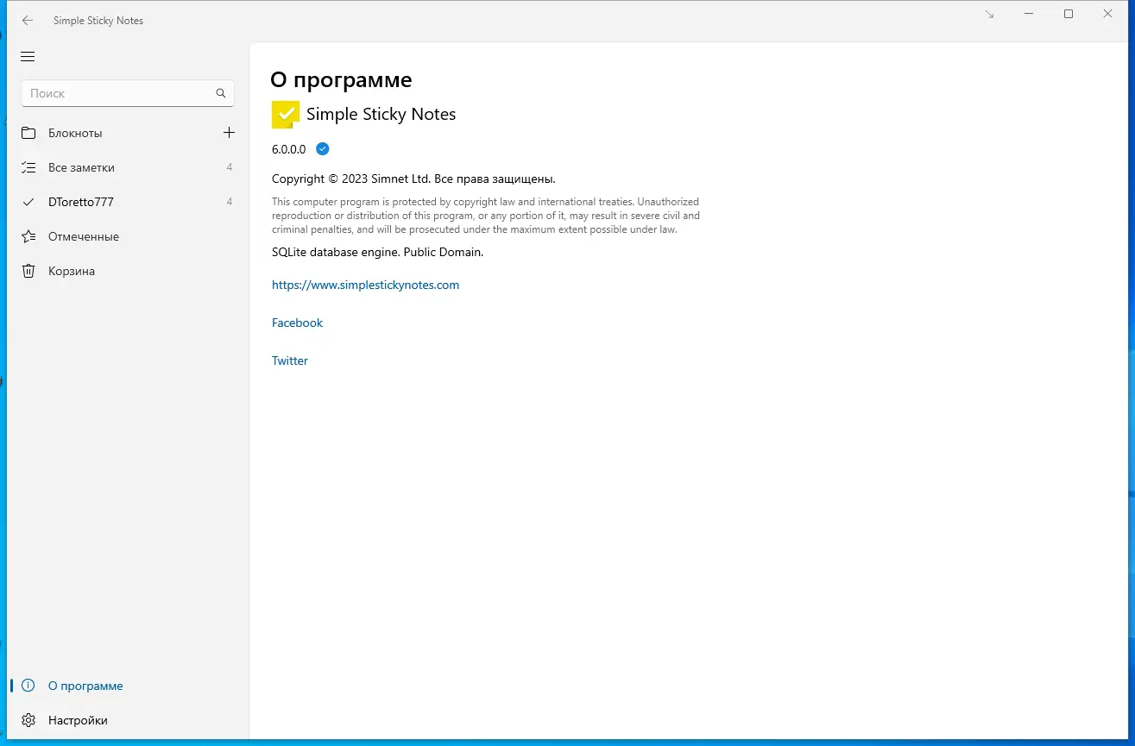Click the Copyright © 2023 Simnet Ltd. line
The width and height of the screenshot is (1135, 746).
click(413, 179)
